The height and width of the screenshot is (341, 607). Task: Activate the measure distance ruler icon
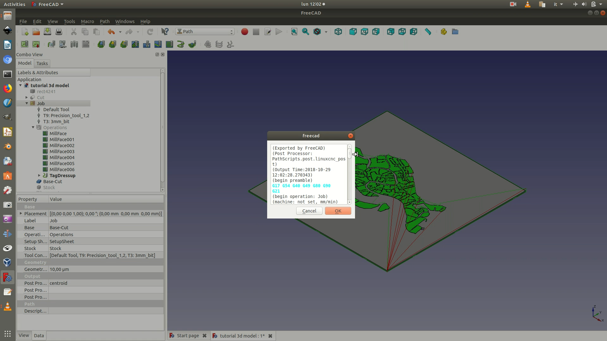[x=428, y=32]
